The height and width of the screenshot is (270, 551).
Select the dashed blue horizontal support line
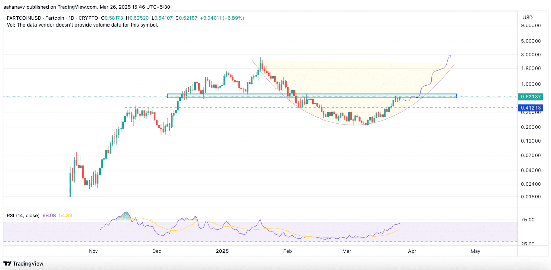241,108
